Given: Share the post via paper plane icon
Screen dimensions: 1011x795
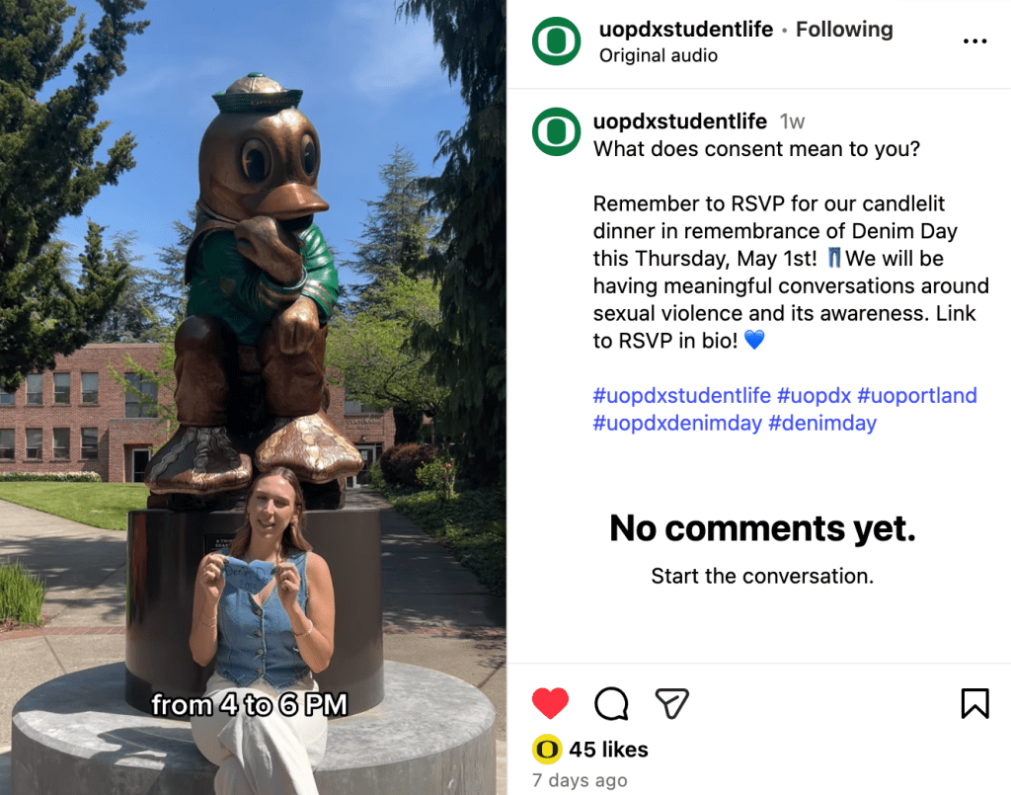Looking at the screenshot, I should pyautogui.click(x=671, y=703).
